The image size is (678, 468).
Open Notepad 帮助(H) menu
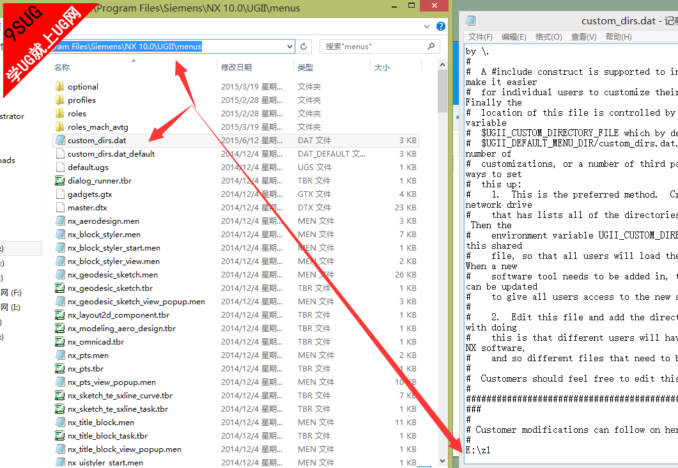pyautogui.click(x=619, y=37)
